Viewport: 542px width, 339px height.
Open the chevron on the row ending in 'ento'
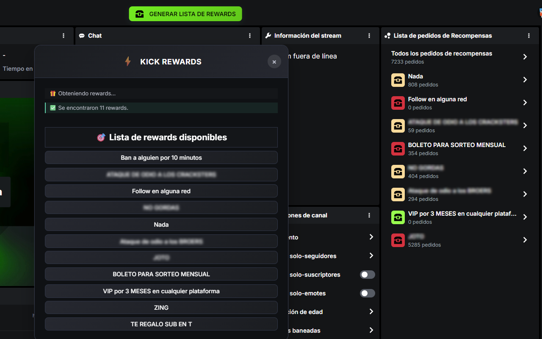tap(371, 237)
